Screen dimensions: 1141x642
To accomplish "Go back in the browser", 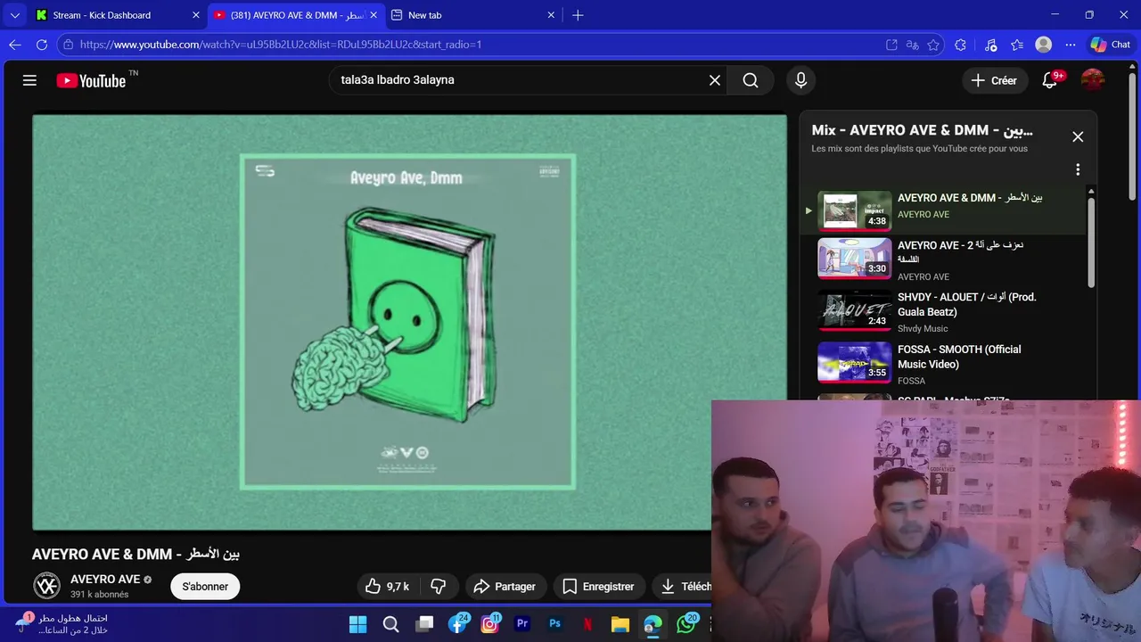I will tap(15, 45).
